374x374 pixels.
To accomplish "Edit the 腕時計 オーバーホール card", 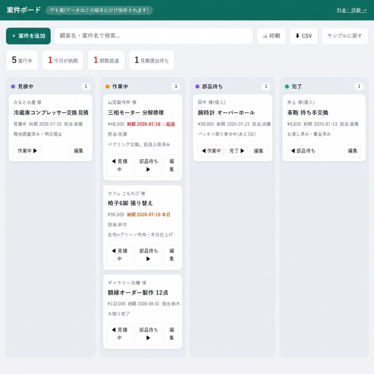I will click(259, 151).
